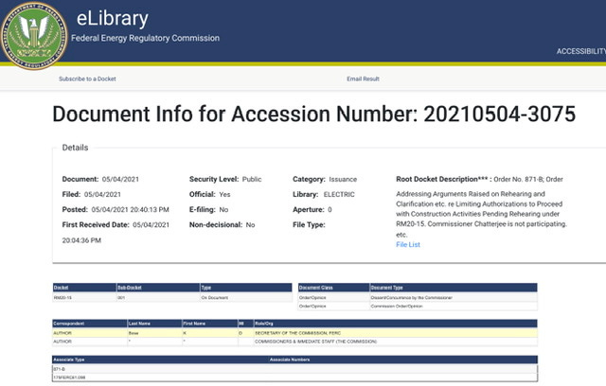Click the Library ELECTRIC value

(339, 194)
